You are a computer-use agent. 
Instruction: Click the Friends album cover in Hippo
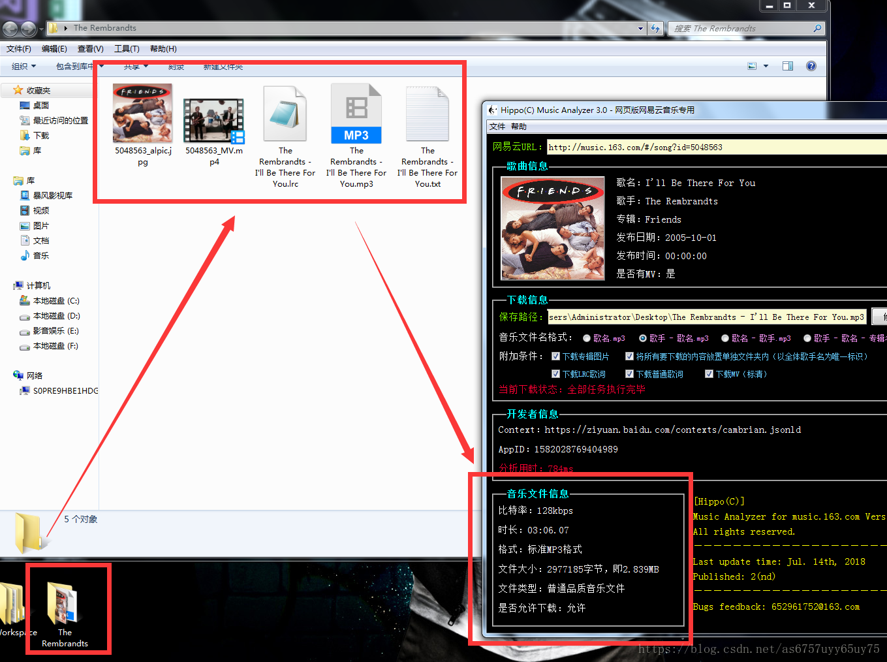(553, 229)
